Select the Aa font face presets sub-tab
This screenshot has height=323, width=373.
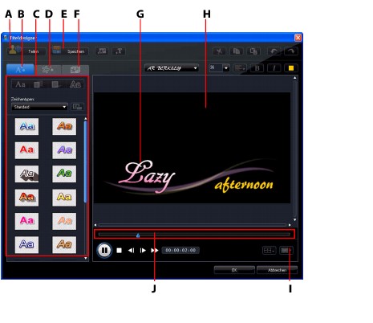pyautogui.click(x=20, y=84)
